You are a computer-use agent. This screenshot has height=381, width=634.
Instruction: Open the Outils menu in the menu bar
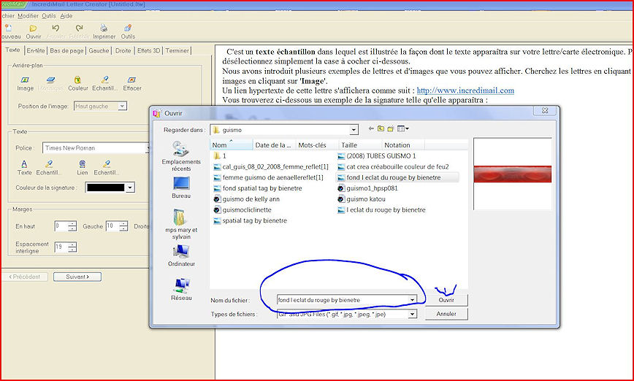tap(49, 16)
